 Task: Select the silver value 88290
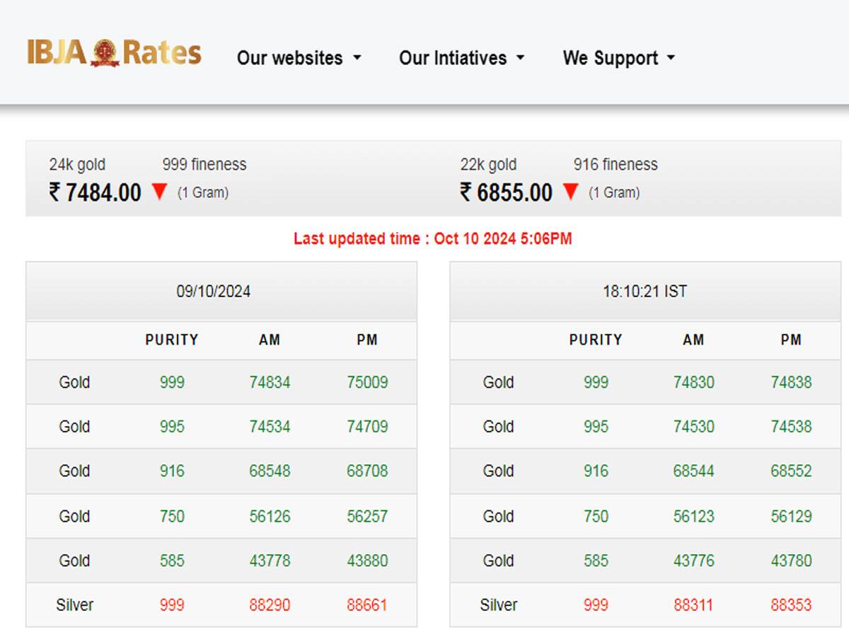pyautogui.click(x=270, y=605)
